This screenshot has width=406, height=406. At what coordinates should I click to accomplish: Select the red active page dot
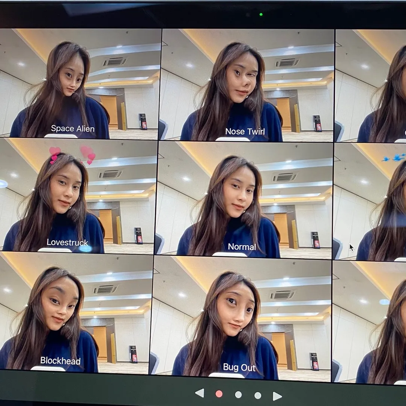click(x=219, y=394)
